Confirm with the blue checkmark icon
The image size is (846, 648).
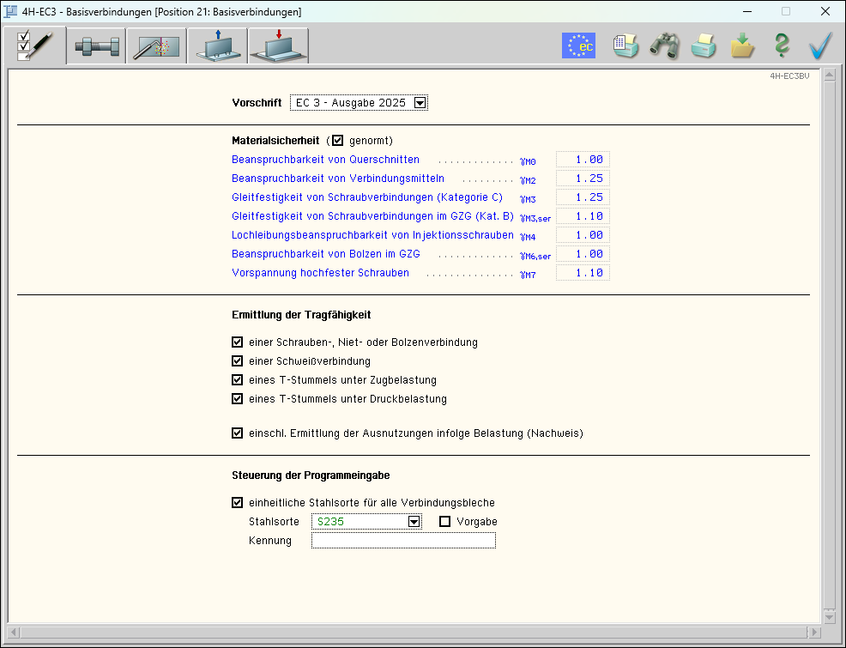coord(821,45)
